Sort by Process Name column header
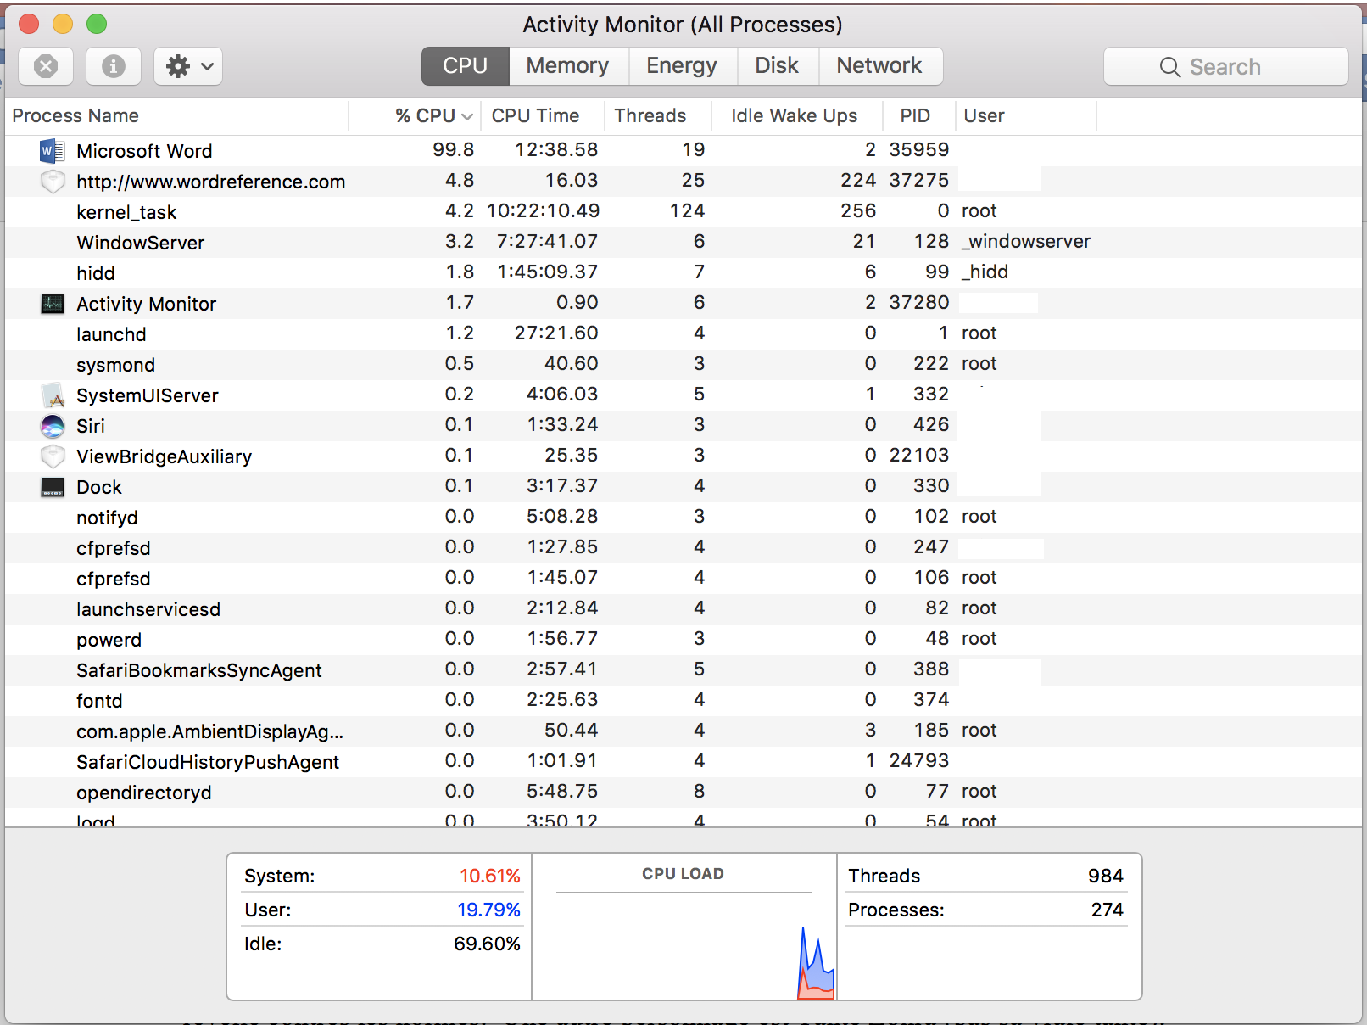The height and width of the screenshot is (1025, 1367). point(176,116)
